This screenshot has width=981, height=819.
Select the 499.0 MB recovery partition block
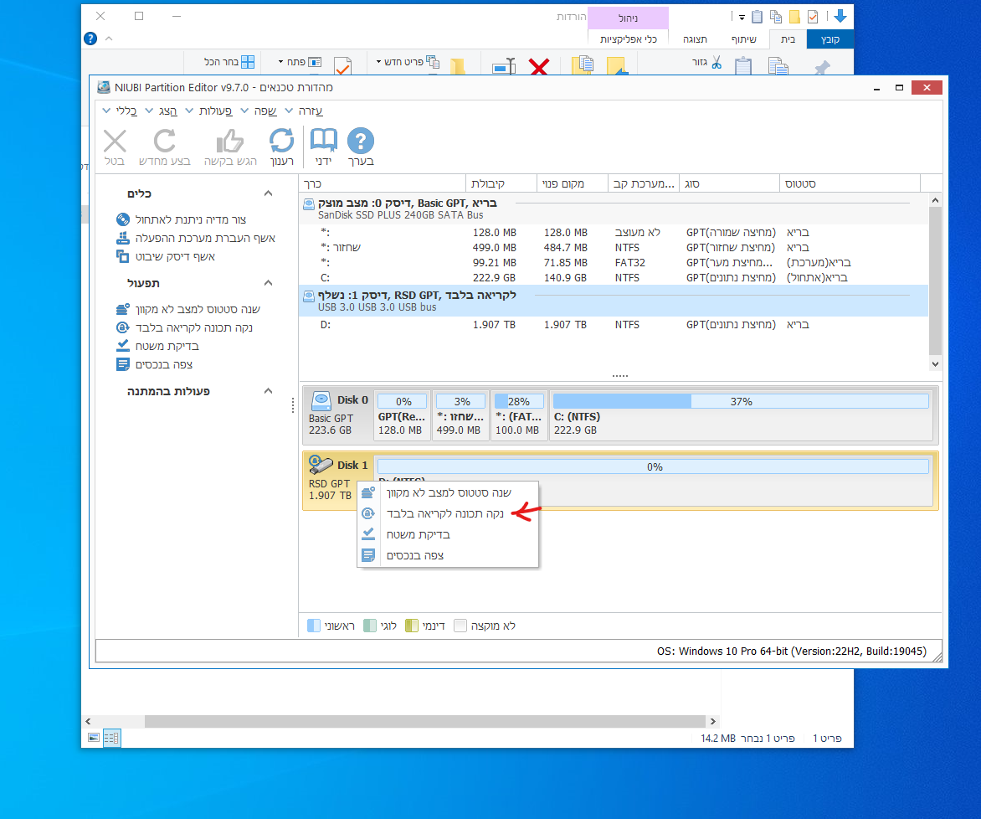pos(462,415)
